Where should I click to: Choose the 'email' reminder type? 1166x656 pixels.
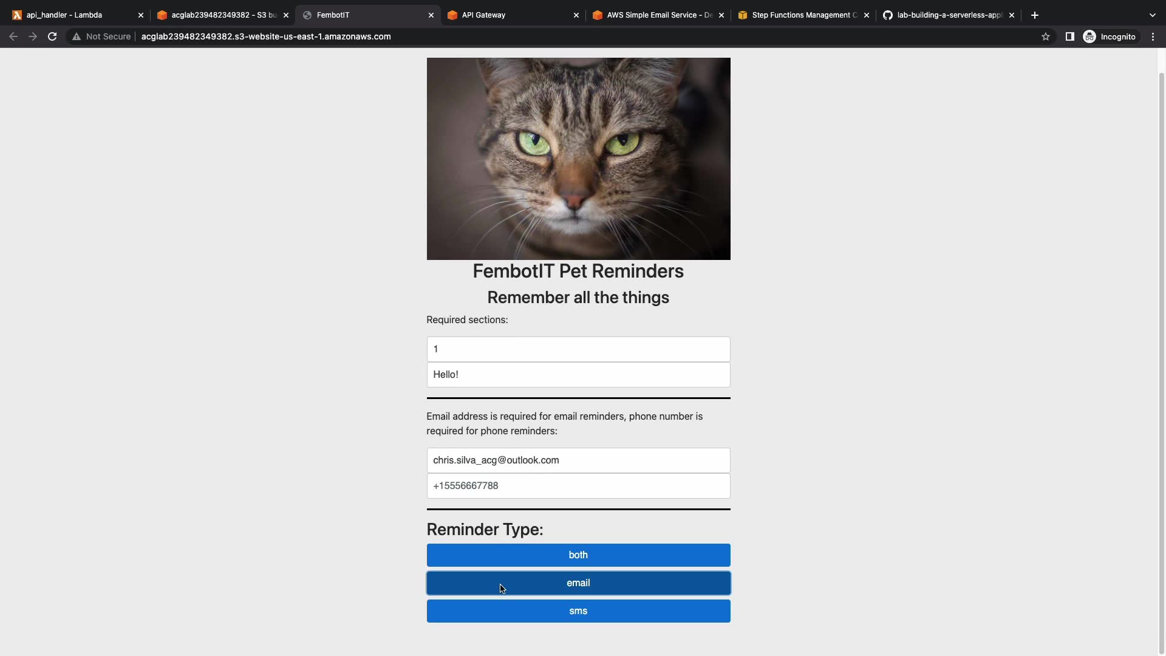[x=578, y=583]
